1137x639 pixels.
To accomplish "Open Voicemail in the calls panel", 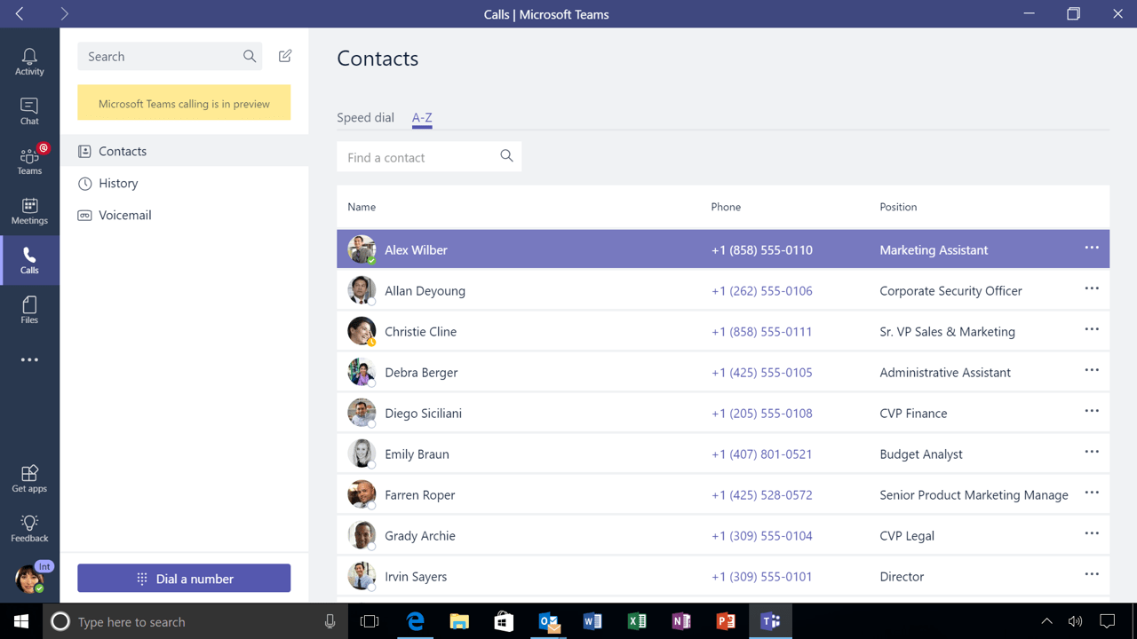I will [124, 215].
